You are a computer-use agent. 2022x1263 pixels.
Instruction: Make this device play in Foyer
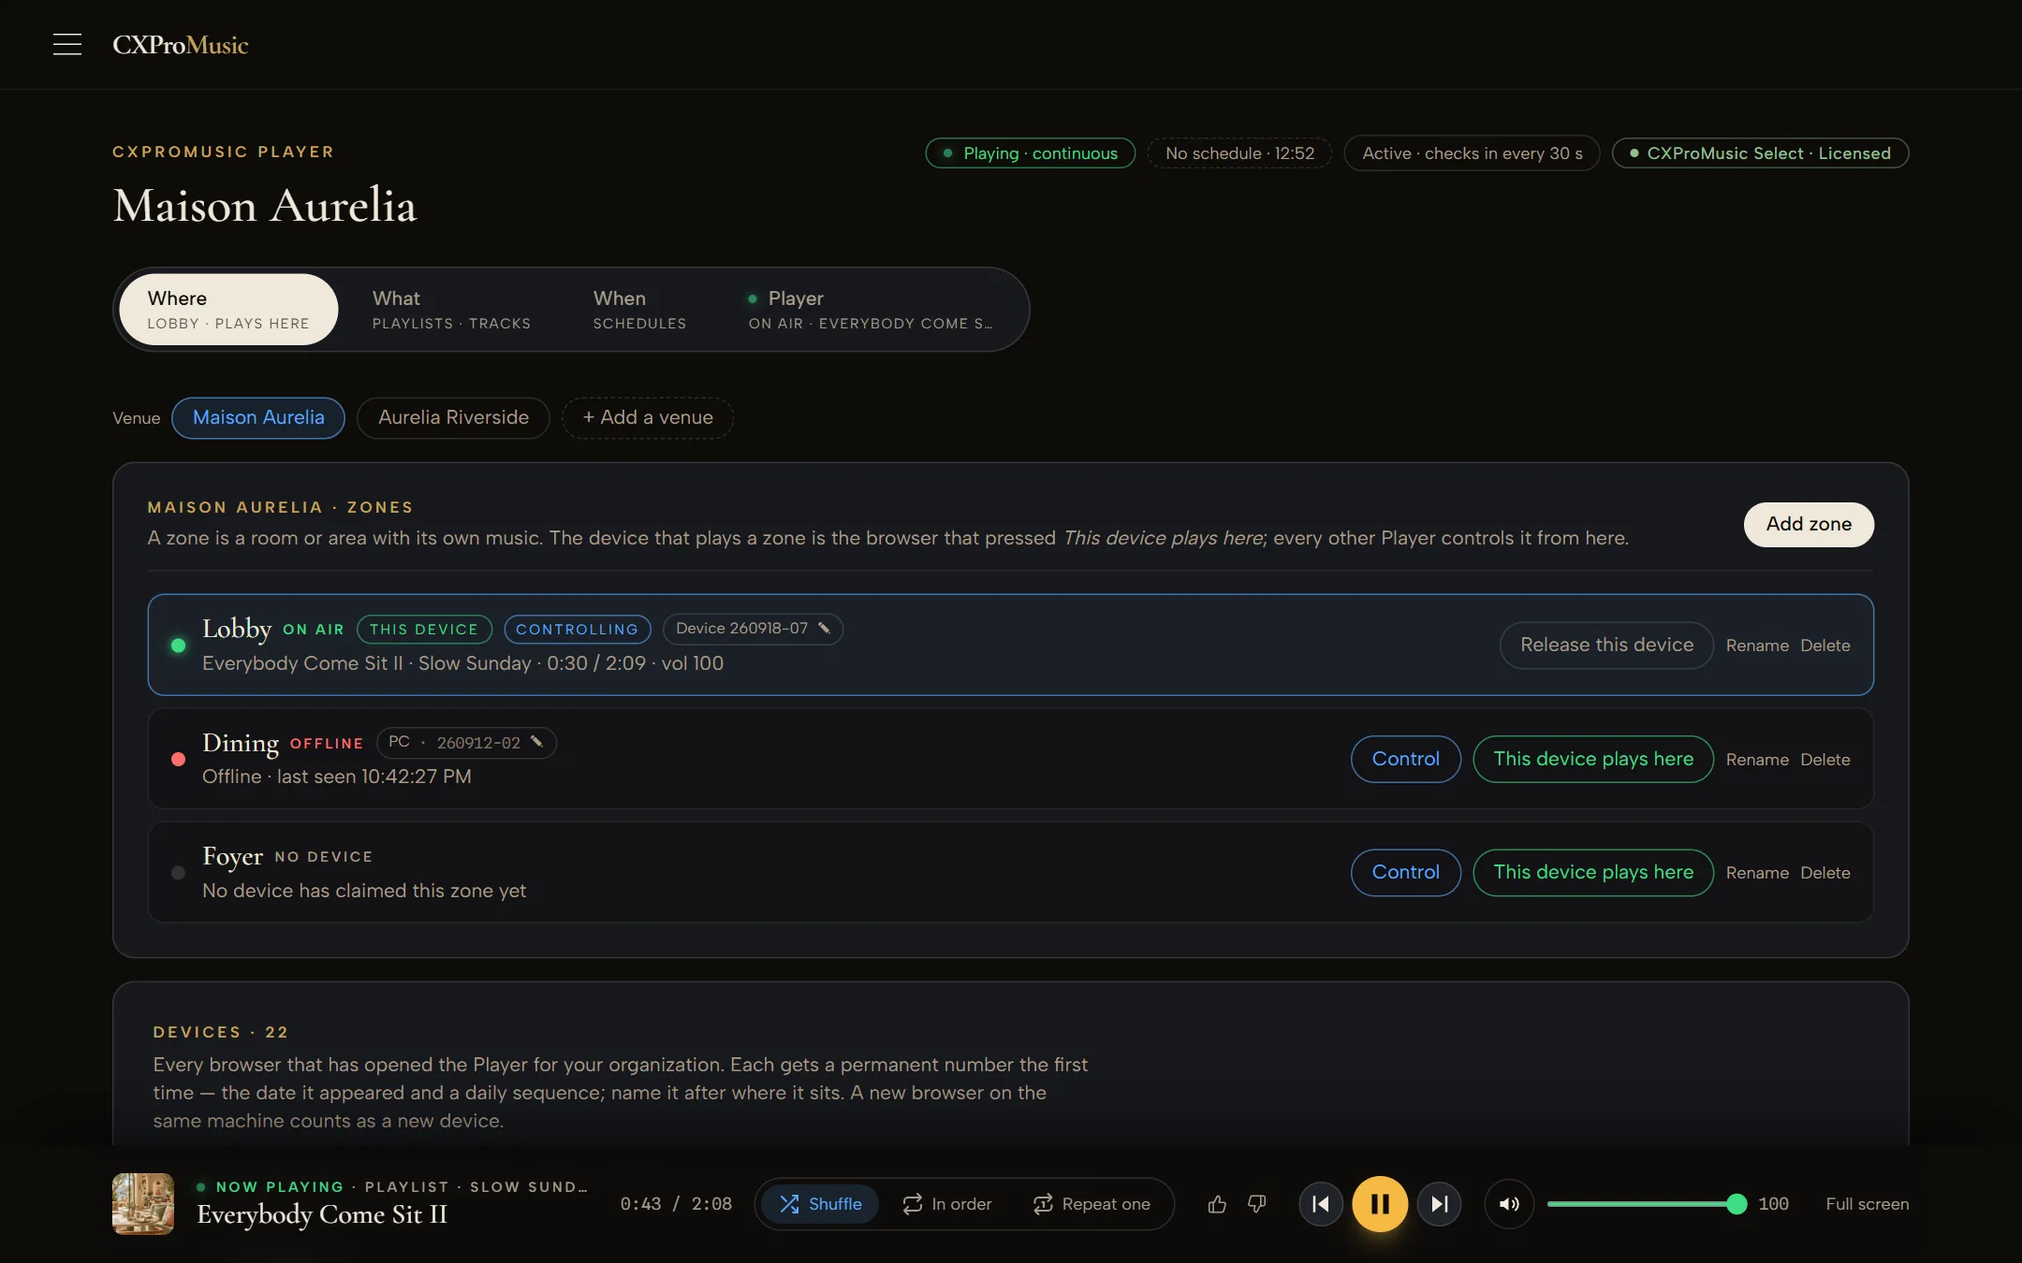pos(1593,872)
